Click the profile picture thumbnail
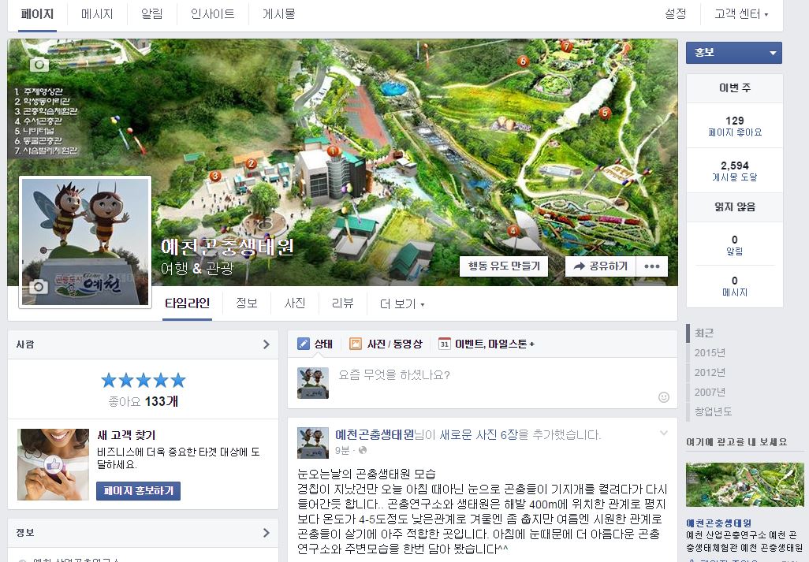 tap(85, 242)
